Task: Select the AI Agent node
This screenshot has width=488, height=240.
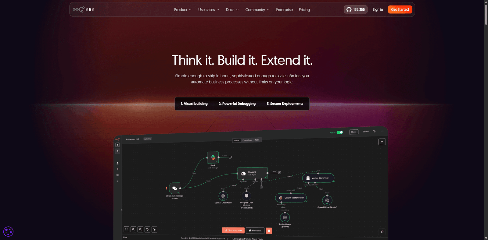Action: (252, 173)
